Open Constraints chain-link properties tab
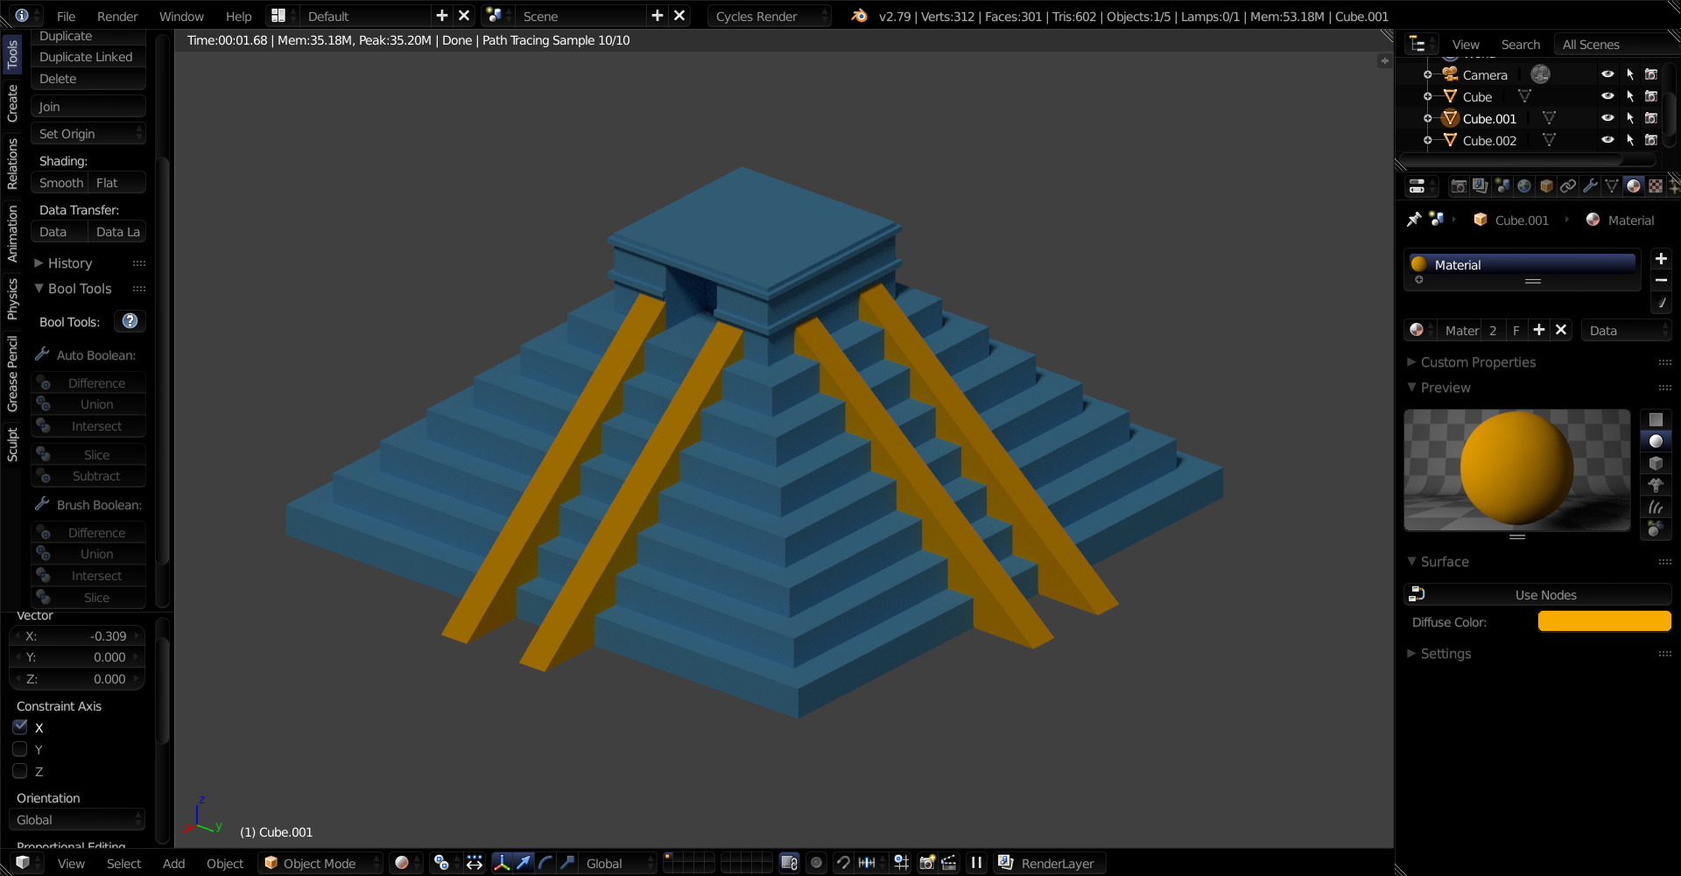 click(x=1568, y=186)
